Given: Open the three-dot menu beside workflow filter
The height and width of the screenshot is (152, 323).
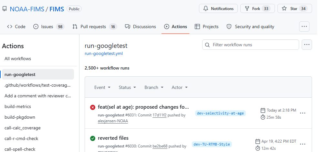Looking at the screenshot, I should click(x=307, y=45).
